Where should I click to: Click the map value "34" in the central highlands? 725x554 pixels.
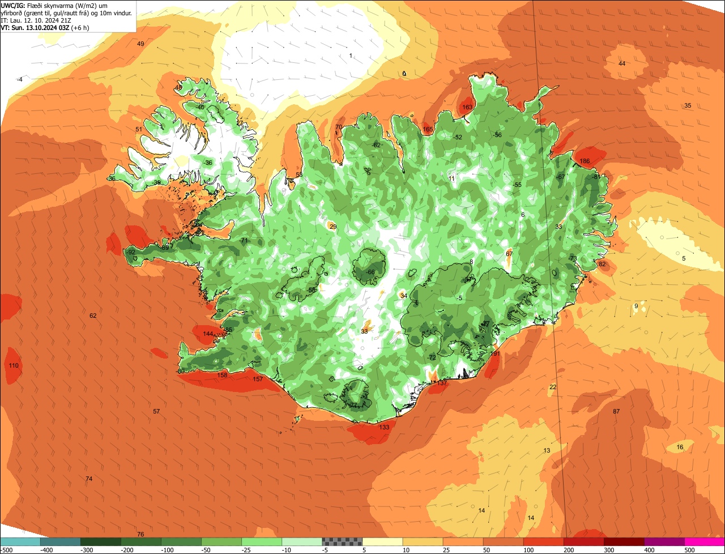tap(403, 296)
